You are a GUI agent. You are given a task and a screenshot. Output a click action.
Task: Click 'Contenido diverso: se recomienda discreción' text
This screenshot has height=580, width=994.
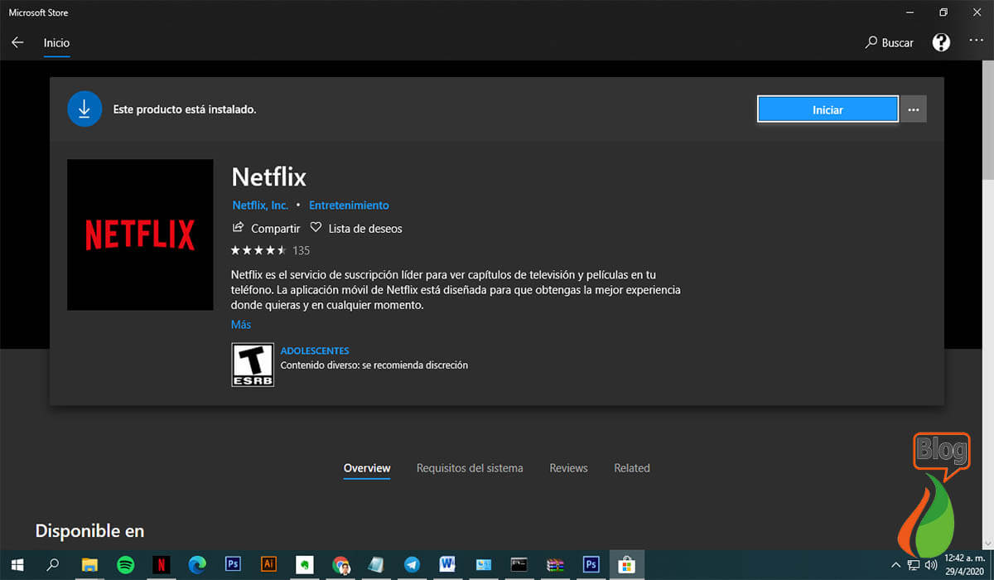click(x=374, y=365)
